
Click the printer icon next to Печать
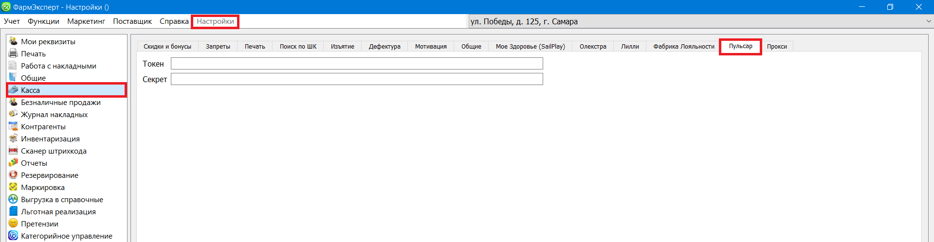(x=13, y=53)
